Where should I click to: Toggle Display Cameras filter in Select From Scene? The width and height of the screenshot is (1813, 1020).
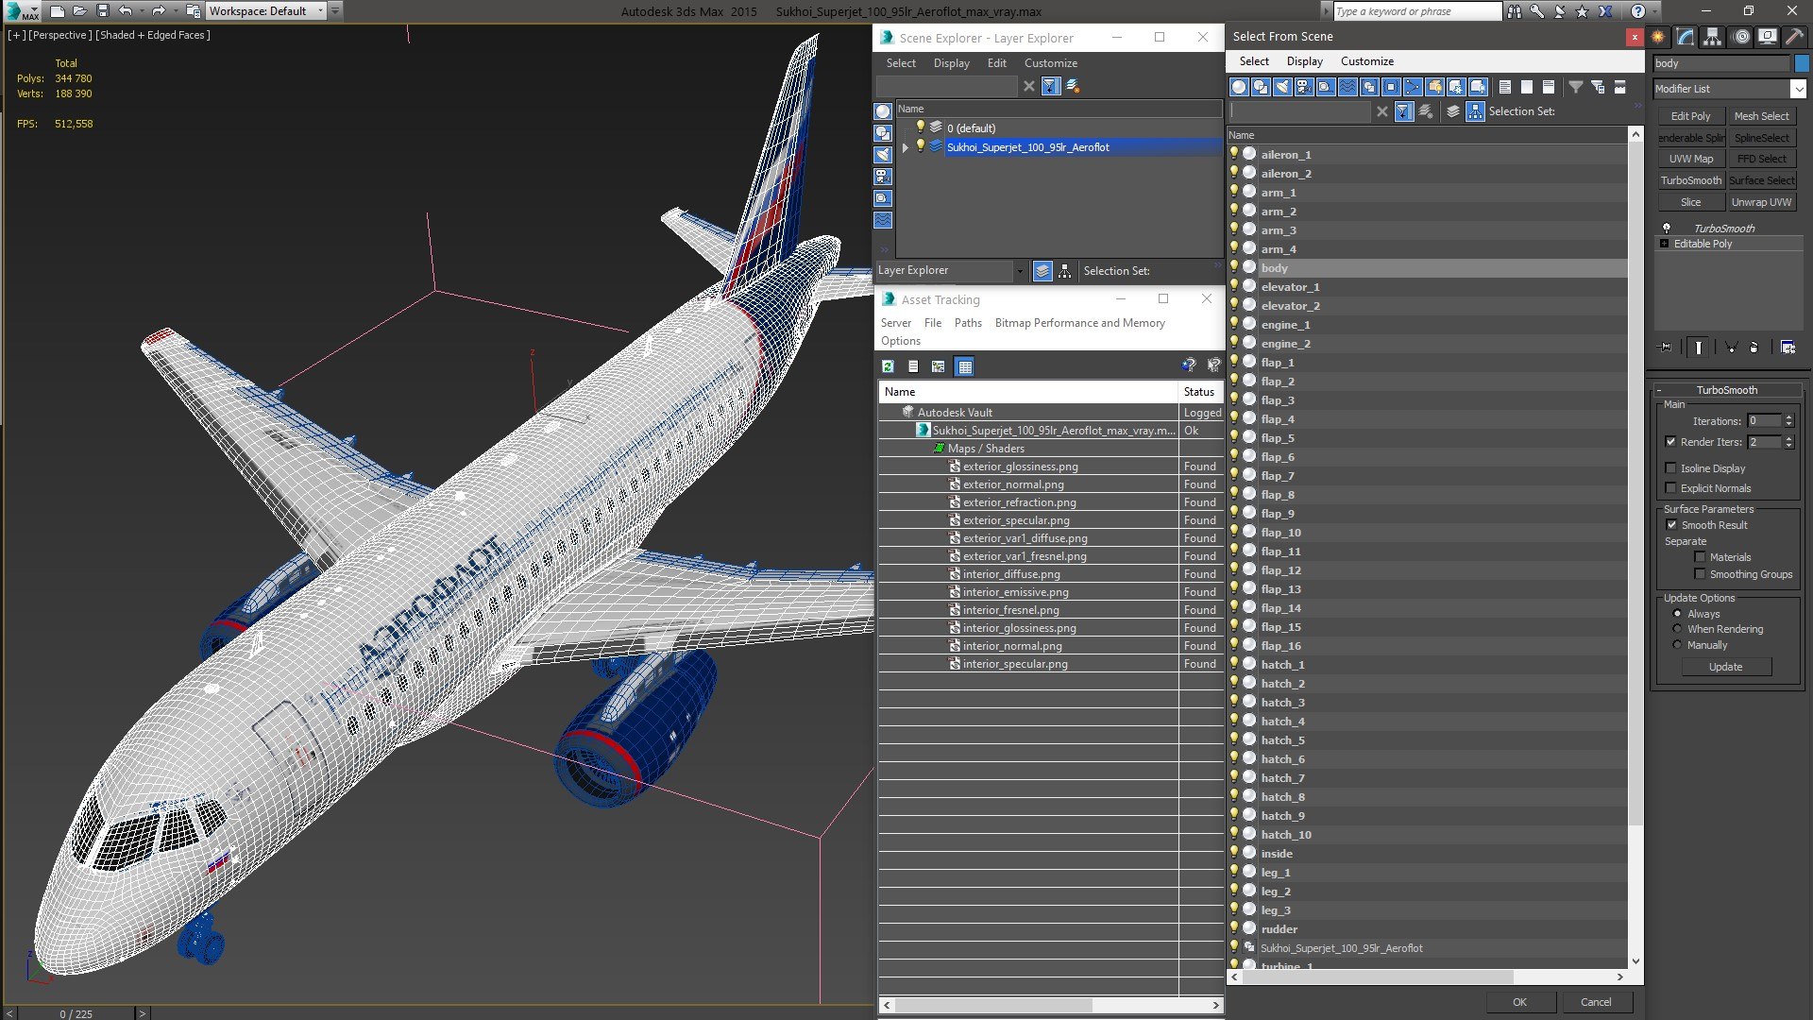click(1304, 87)
